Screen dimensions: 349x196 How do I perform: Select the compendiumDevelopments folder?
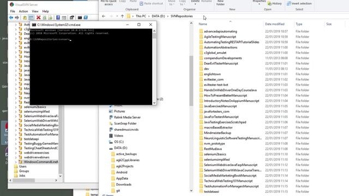(223, 58)
